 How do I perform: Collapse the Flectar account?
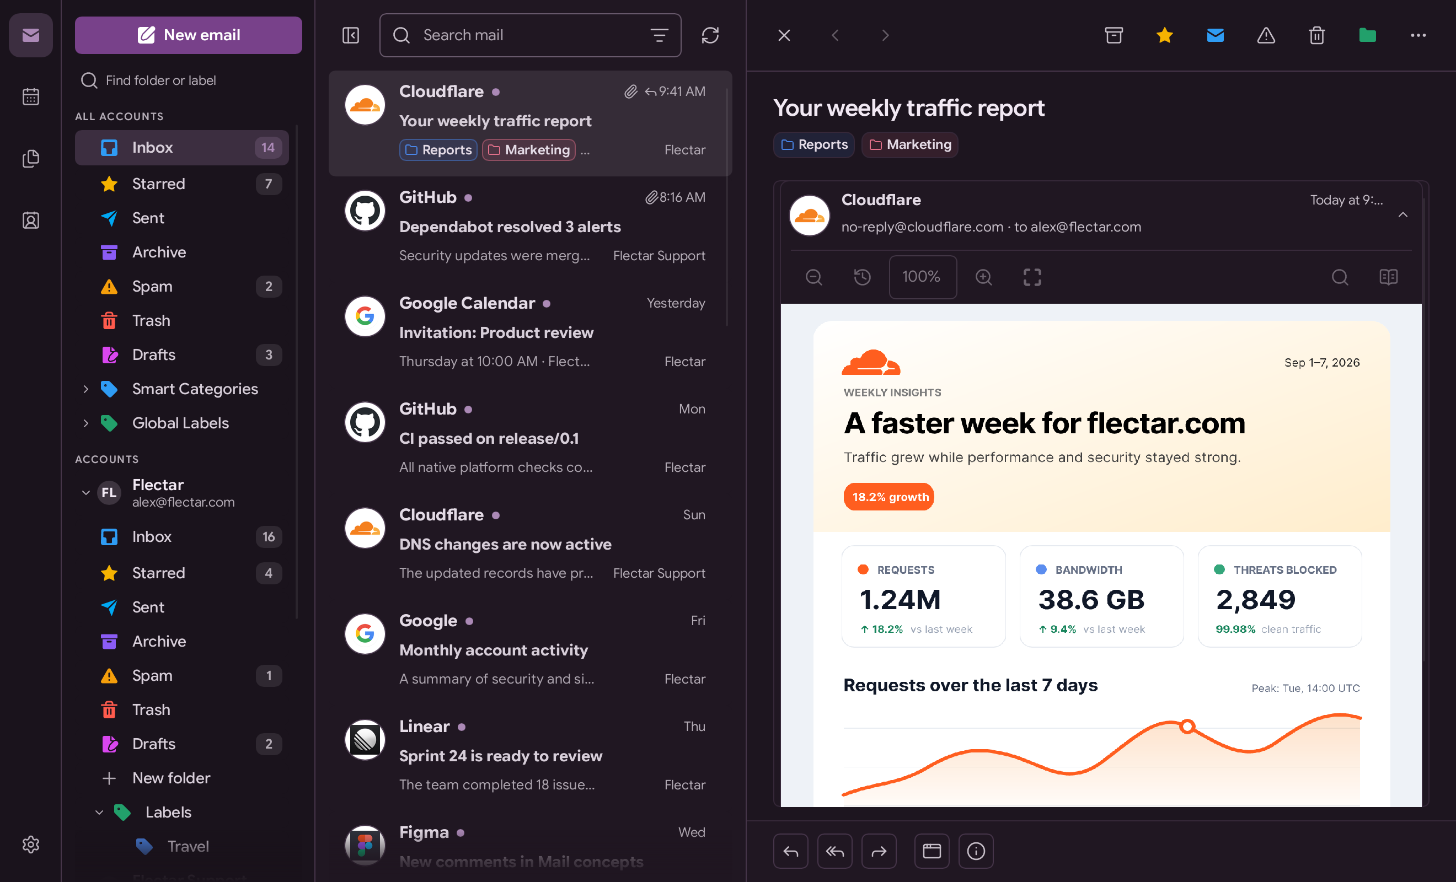coord(85,493)
